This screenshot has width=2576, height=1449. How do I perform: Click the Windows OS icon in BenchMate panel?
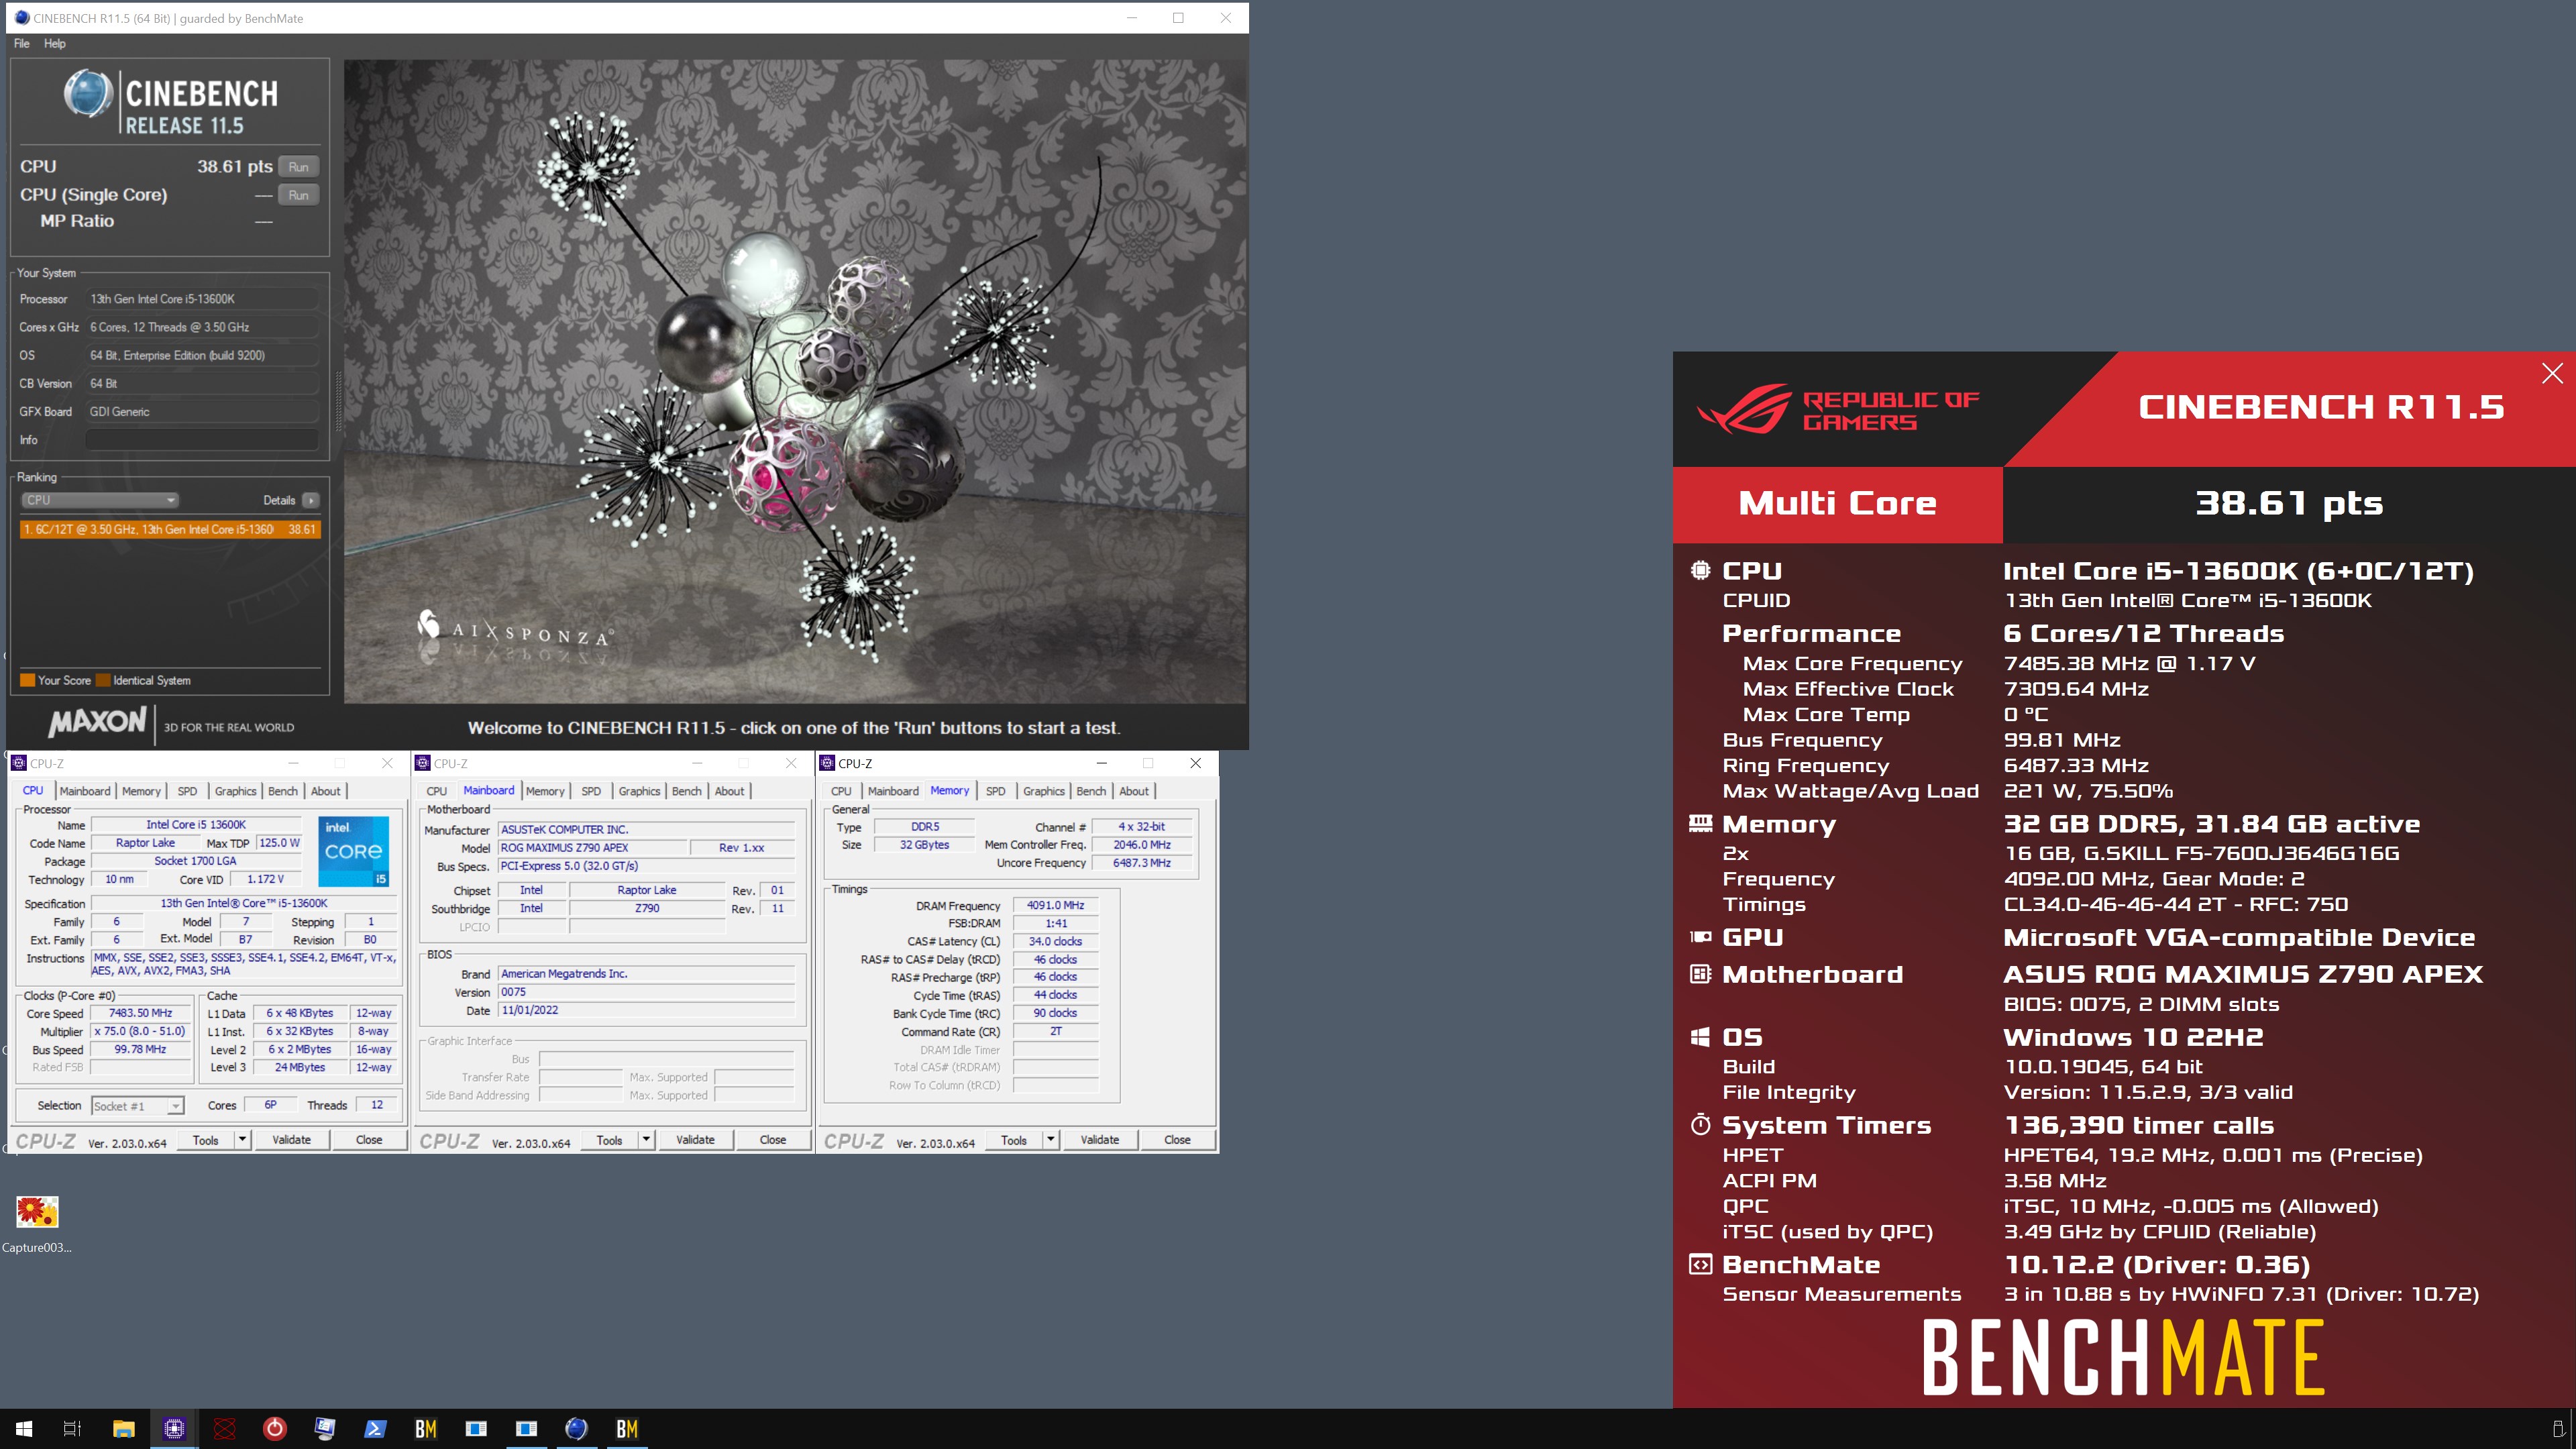[x=1700, y=1037]
